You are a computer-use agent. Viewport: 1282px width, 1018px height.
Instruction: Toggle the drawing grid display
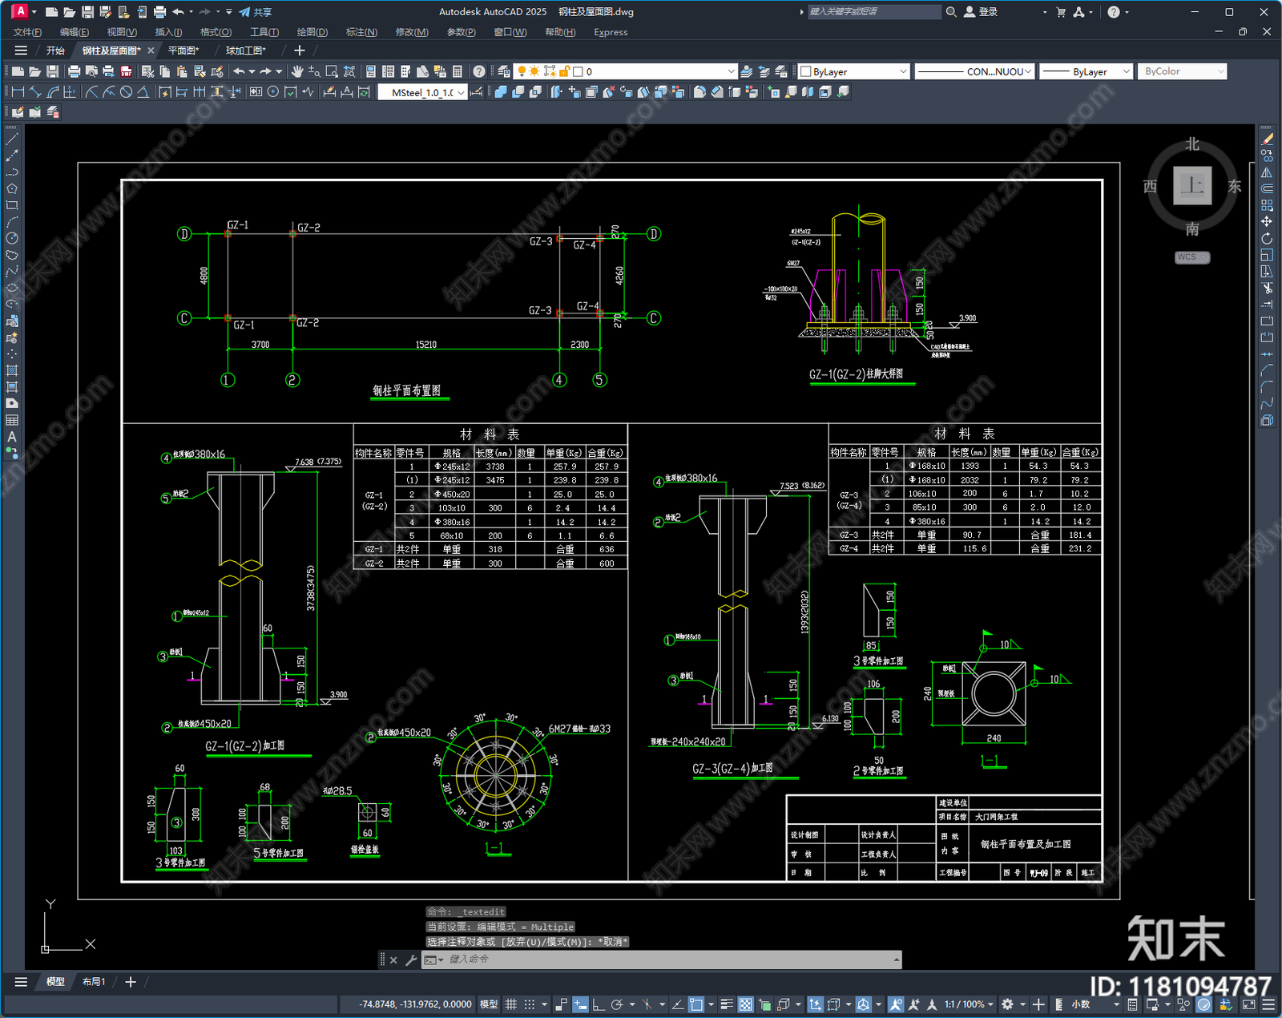[x=510, y=1004]
